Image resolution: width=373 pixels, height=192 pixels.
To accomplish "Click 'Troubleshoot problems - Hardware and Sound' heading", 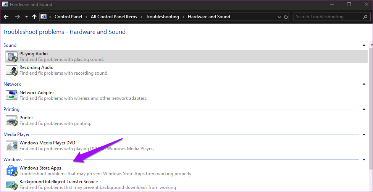I will (64, 32).
